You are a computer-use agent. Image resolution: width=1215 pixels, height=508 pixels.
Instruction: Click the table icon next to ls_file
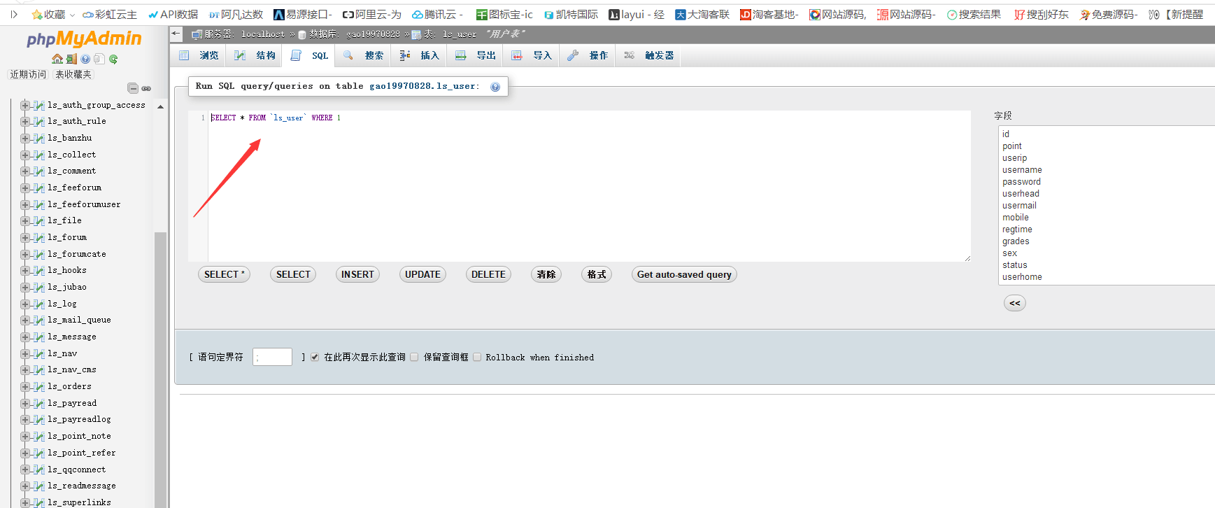click(x=39, y=221)
